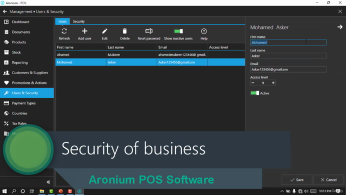The height and width of the screenshot is (195, 346).
Task: Select Users & Security sidebar item
Action: 26,93
